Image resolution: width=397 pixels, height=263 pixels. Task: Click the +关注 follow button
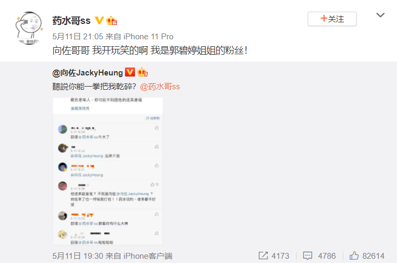pyautogui.click(x=332, y=19)
